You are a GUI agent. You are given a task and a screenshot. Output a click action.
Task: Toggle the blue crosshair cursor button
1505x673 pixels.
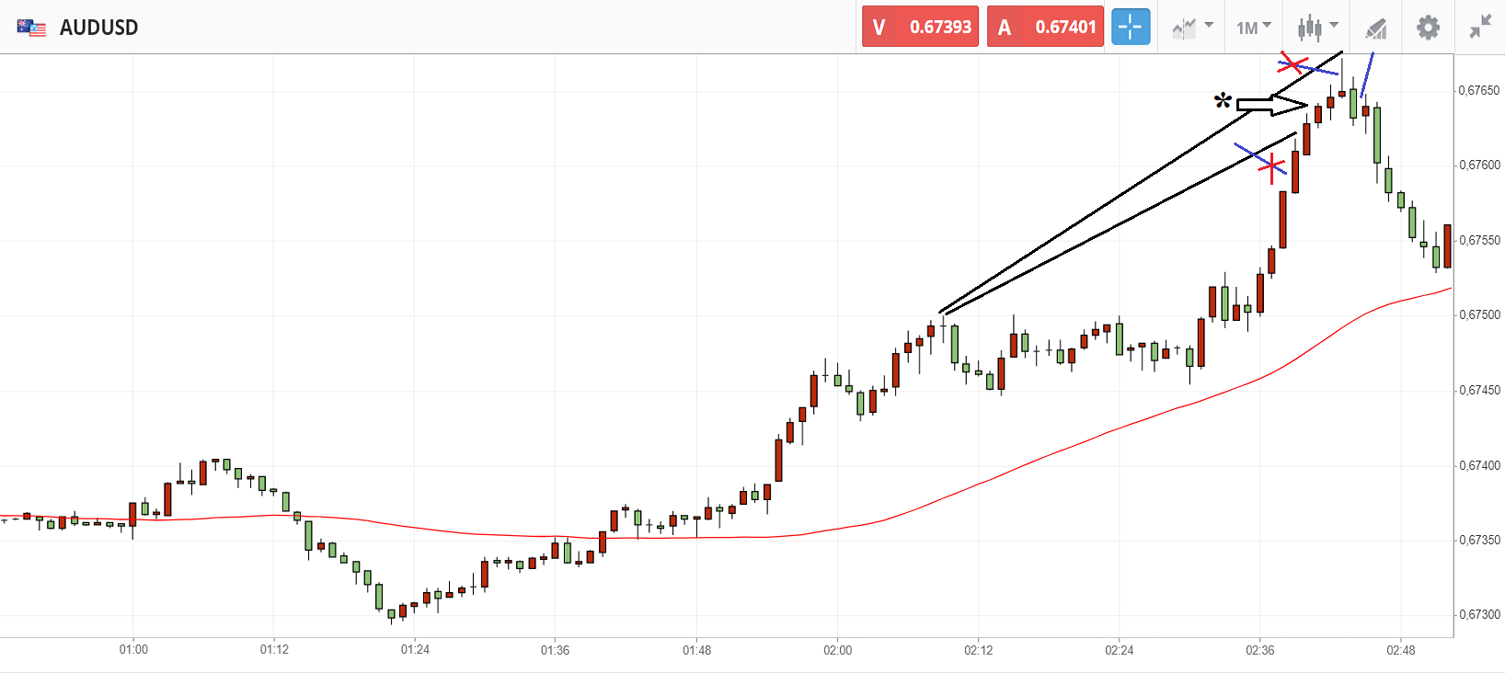(1131, 27)
